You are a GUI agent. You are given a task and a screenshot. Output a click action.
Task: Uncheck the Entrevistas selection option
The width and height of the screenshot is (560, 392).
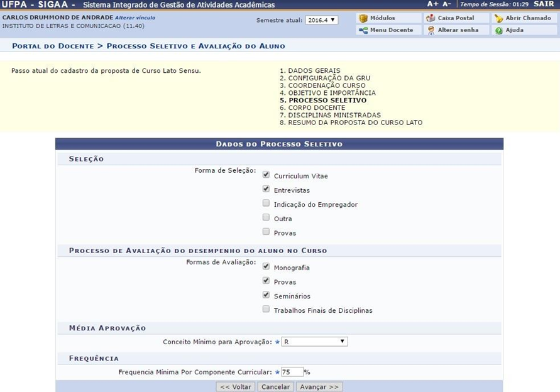pos(266,190)
